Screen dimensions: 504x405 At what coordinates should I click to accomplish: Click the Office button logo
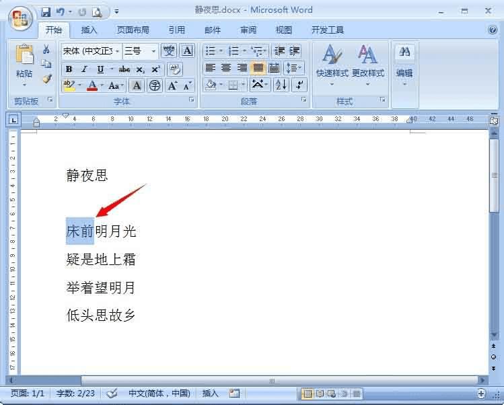(x=21, y=18)
